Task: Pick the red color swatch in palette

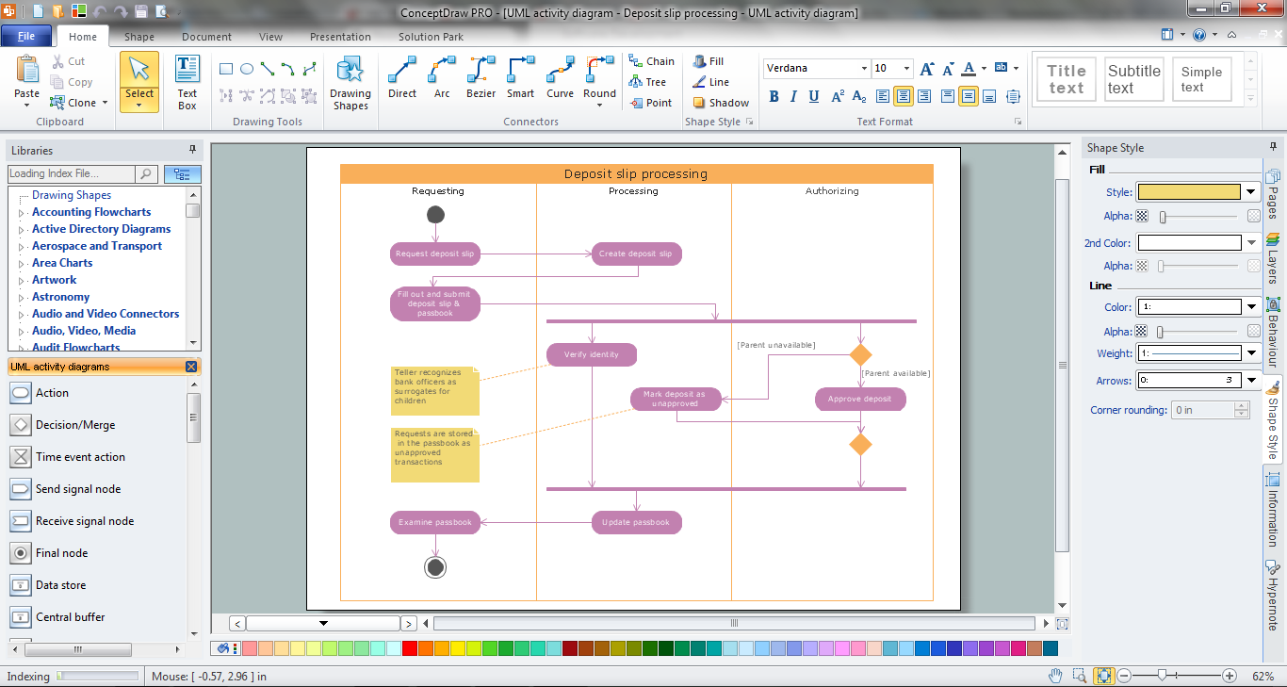Action: tap(409, 648)
